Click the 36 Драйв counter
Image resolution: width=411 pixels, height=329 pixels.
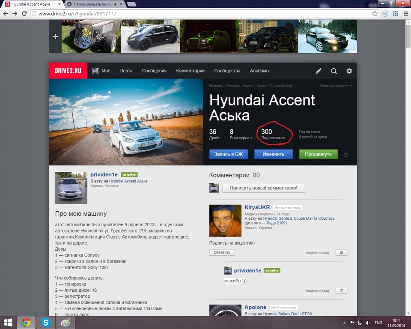pyautogui.click(x=214, y=134)
